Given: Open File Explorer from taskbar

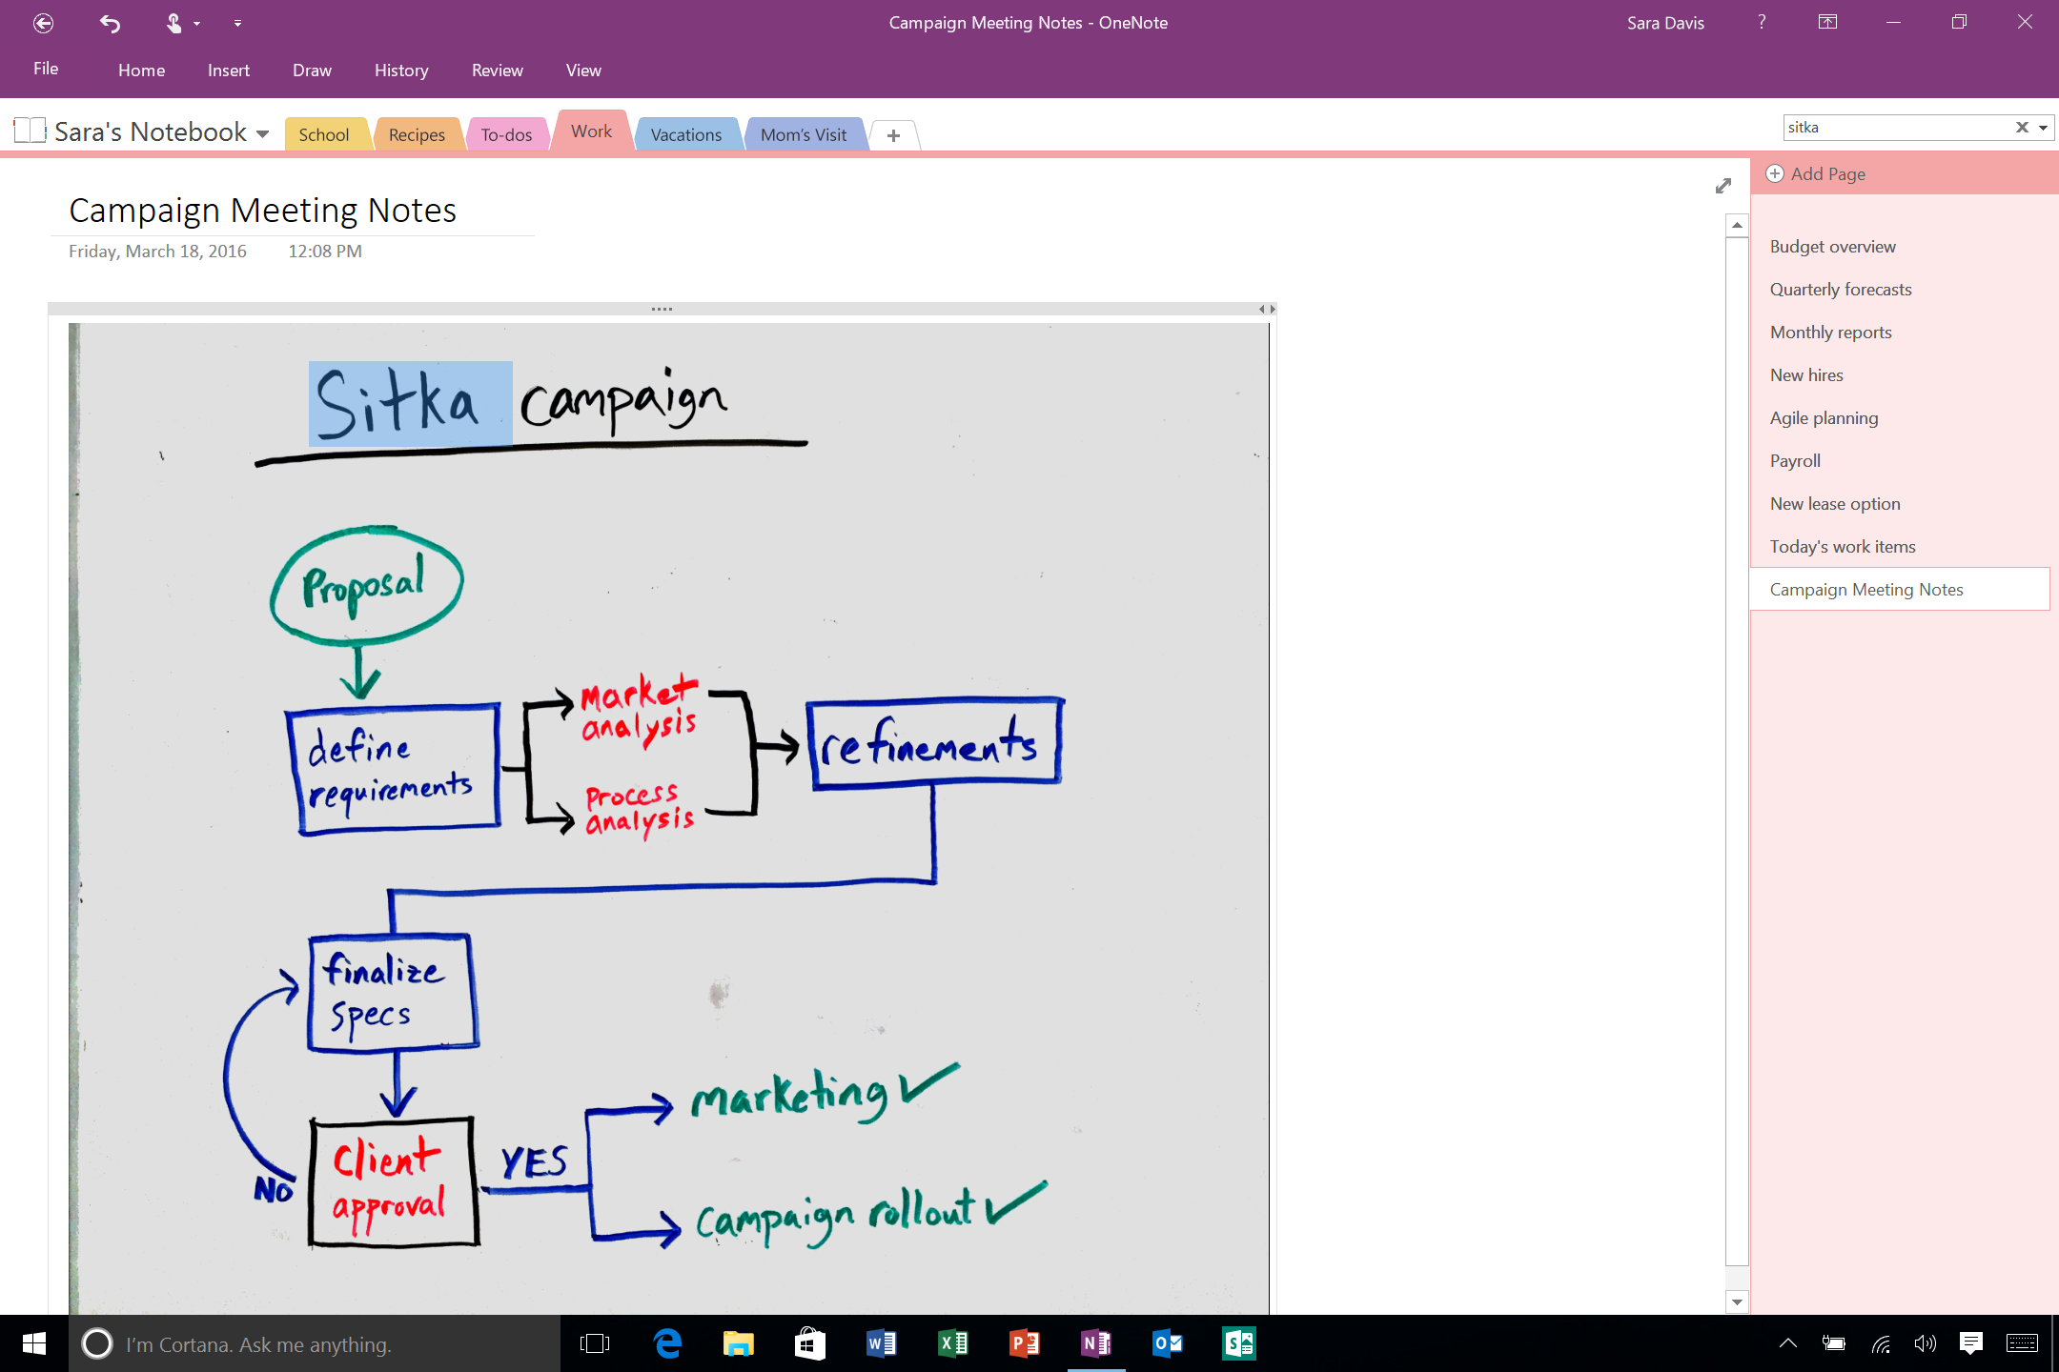Looking at the screenshot, I should [739, 1344].
